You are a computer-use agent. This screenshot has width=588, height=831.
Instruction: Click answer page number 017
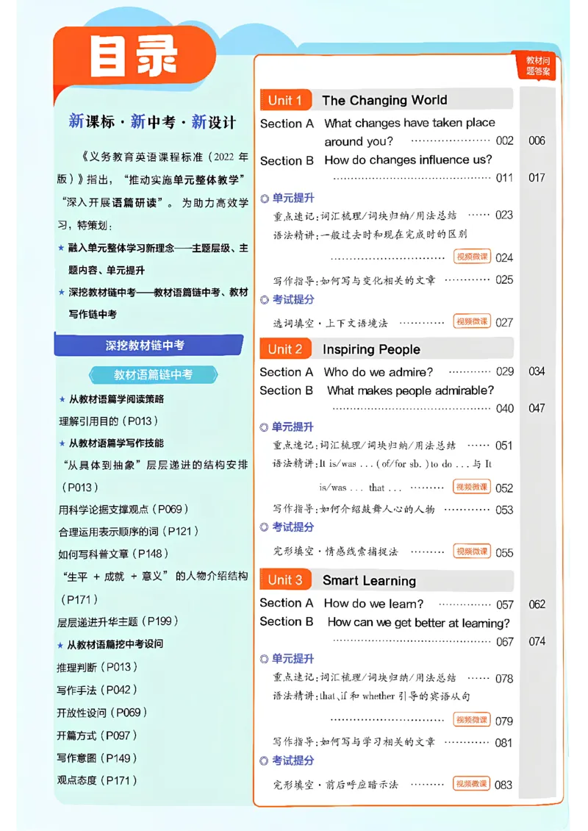(537, 177)
